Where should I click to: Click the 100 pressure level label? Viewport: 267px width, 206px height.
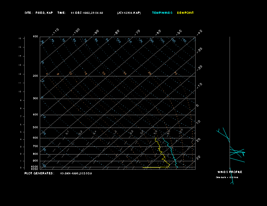[35, 37]
